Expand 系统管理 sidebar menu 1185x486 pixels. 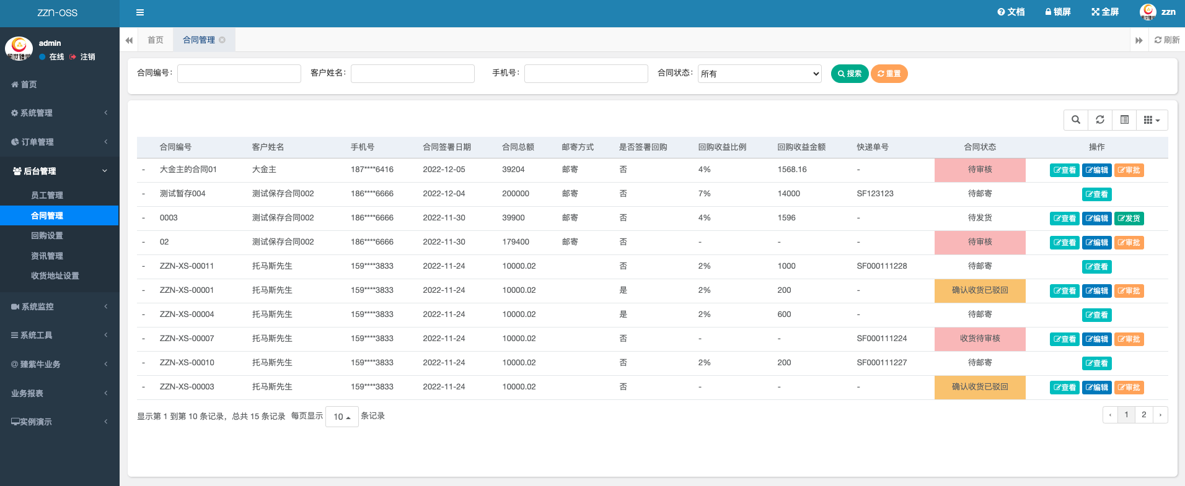pyautogui.click(x=59, y=113)
